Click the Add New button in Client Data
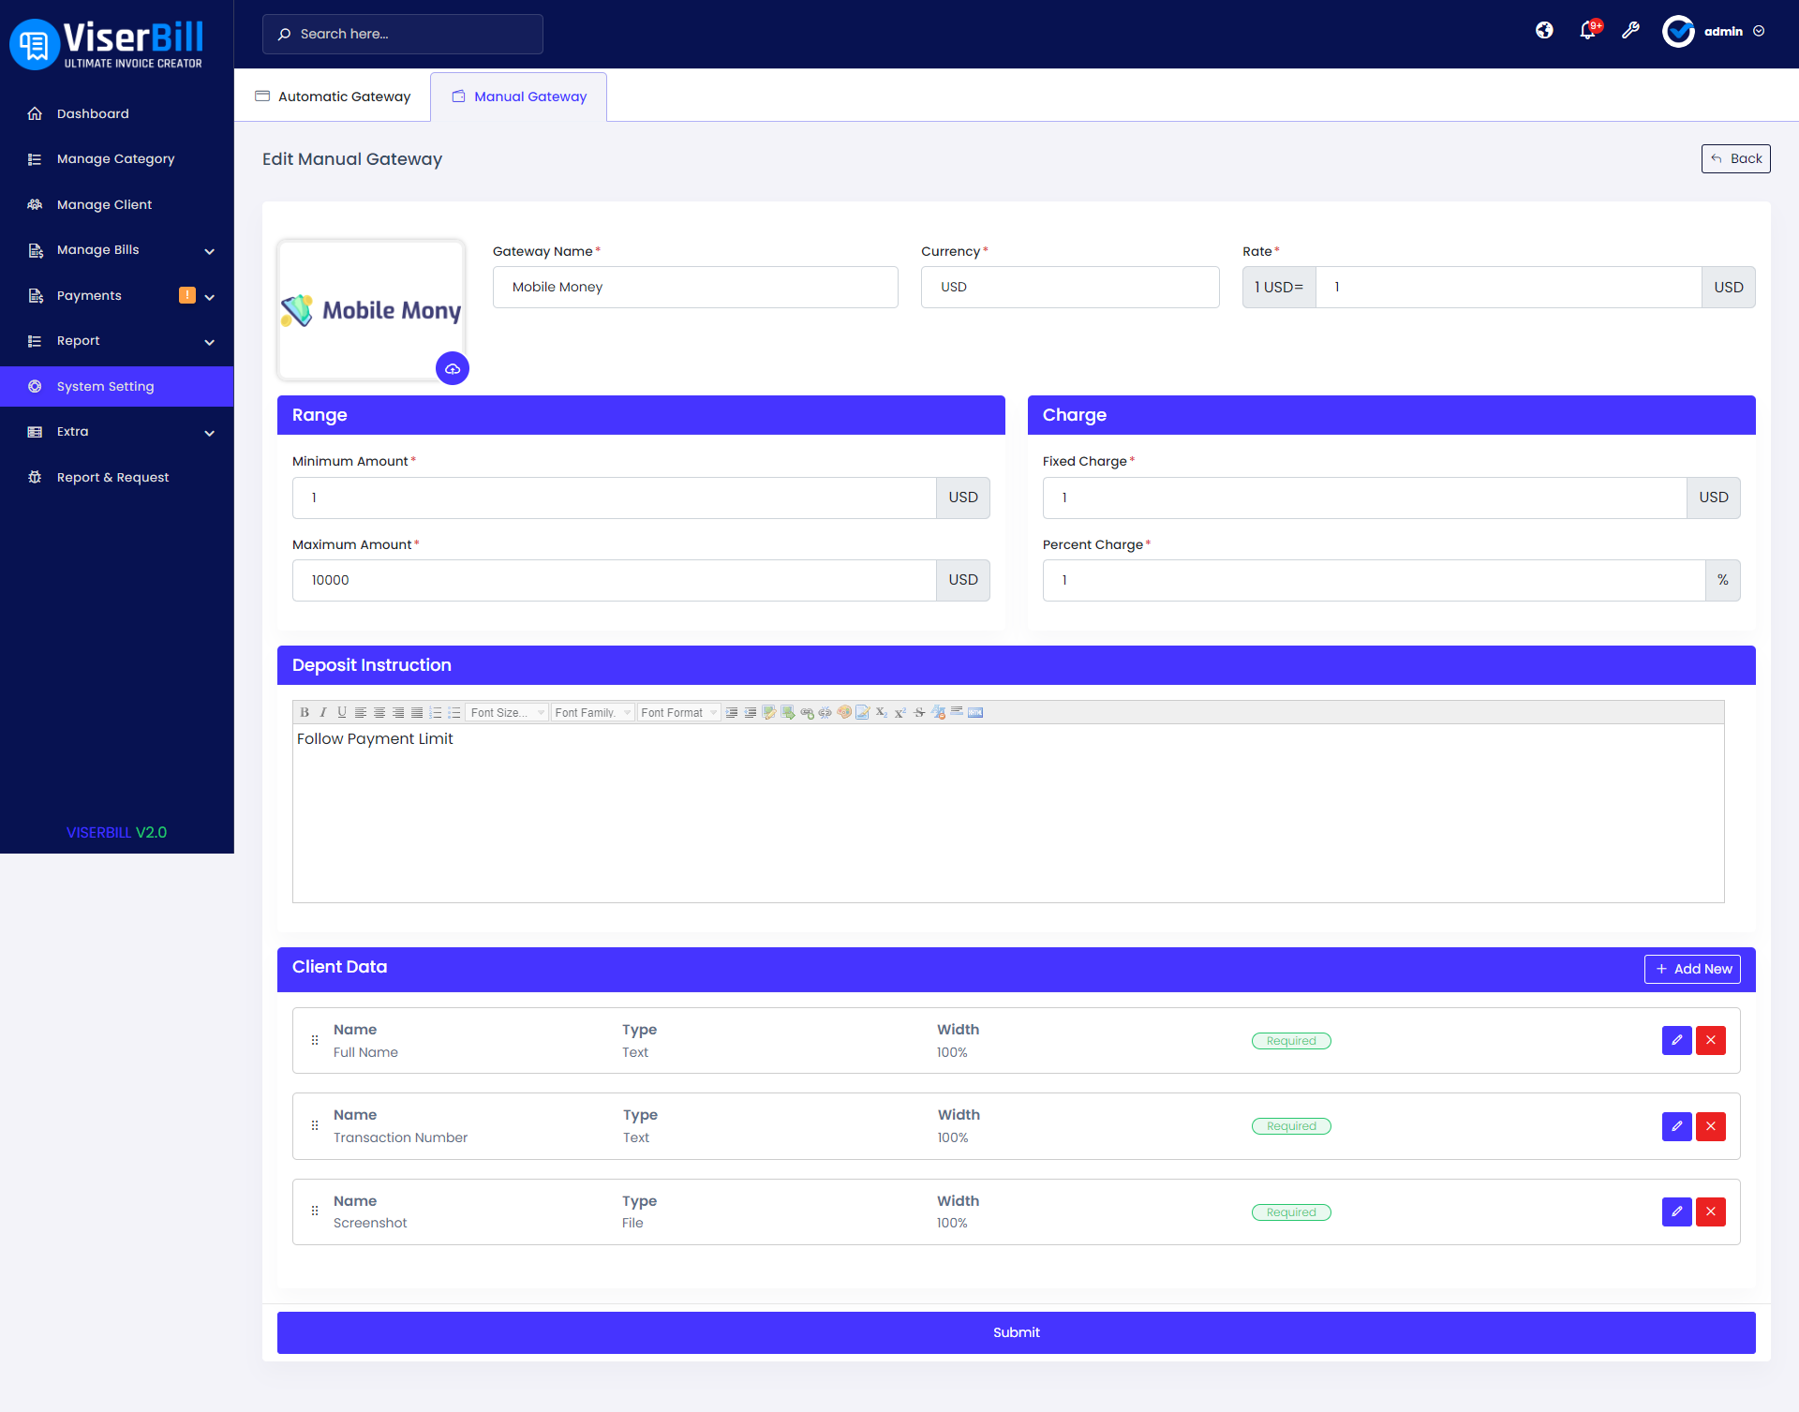 click(1692, 969)
